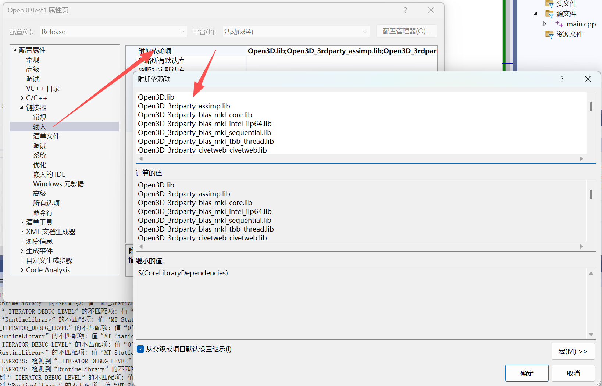Collapse the 链接器 tree node
Screen dimensions: 602x386
[x=22, y=107]
